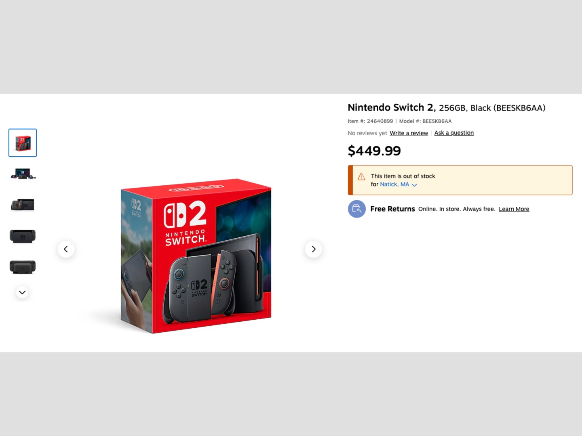Click the orange out-of-stock warning triangle icon

(x=361, y=176)
